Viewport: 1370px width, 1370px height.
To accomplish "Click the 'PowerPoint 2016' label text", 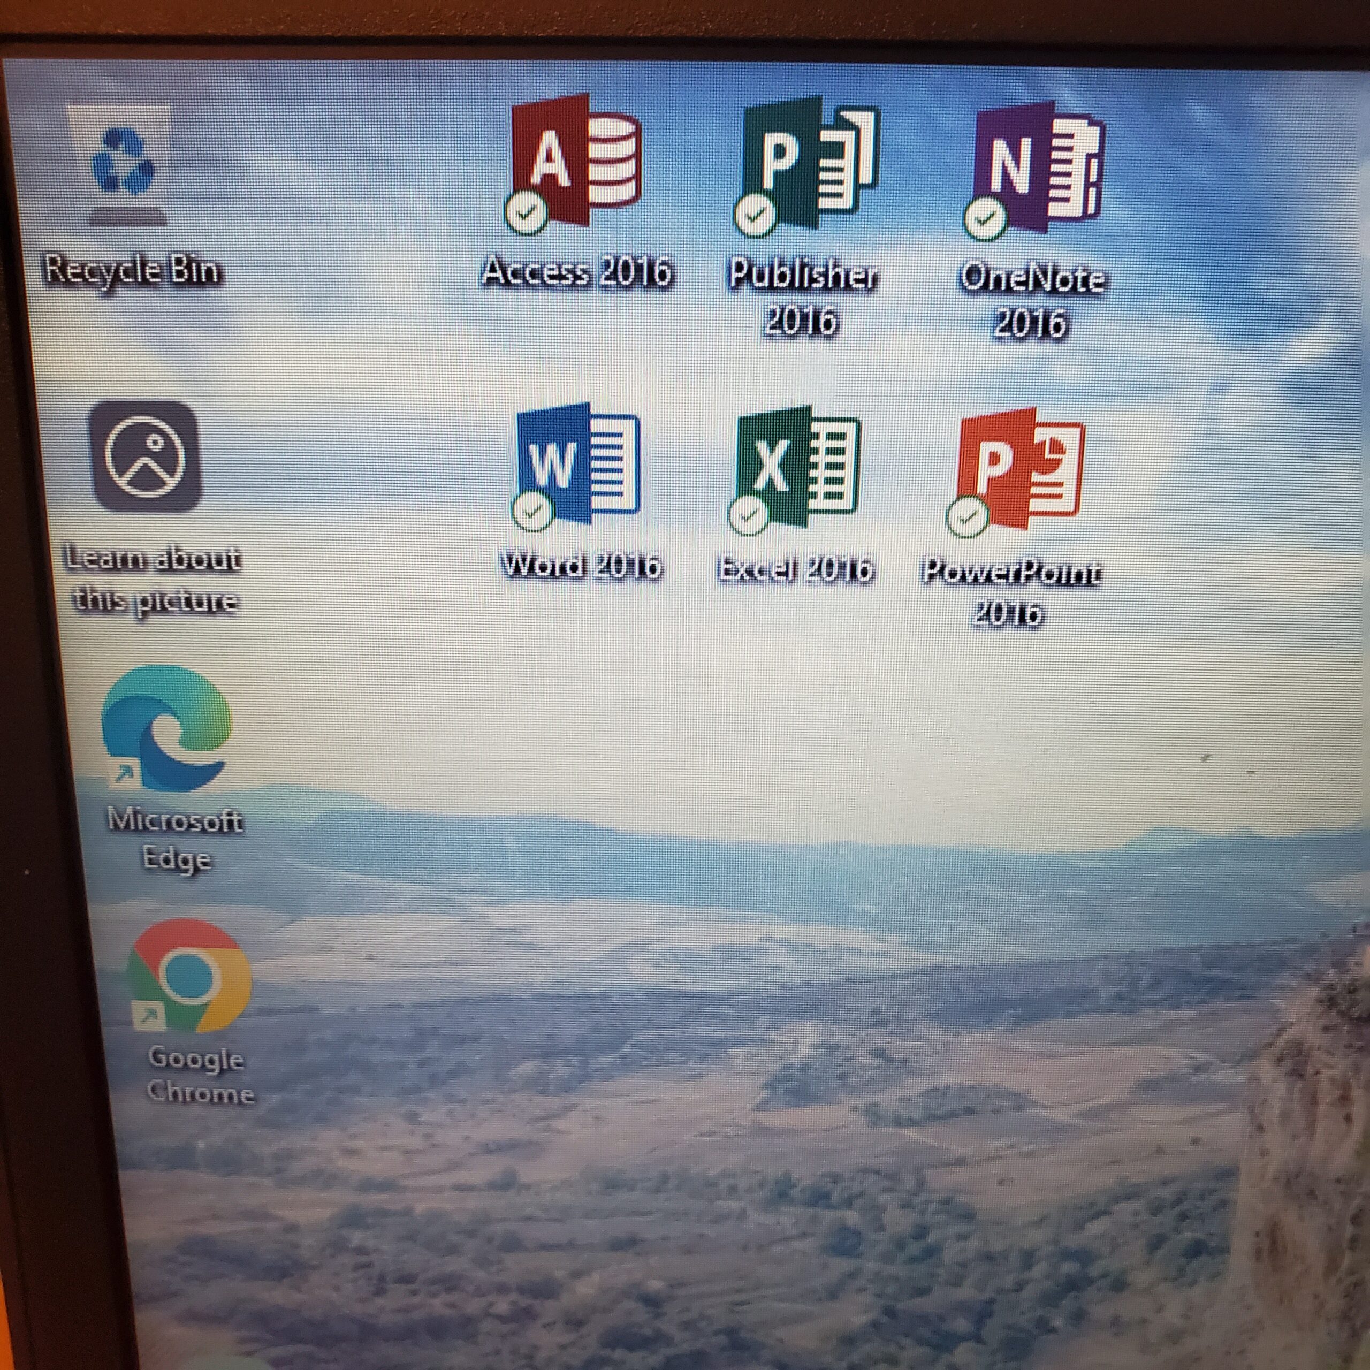I will tap(1011, 593).
